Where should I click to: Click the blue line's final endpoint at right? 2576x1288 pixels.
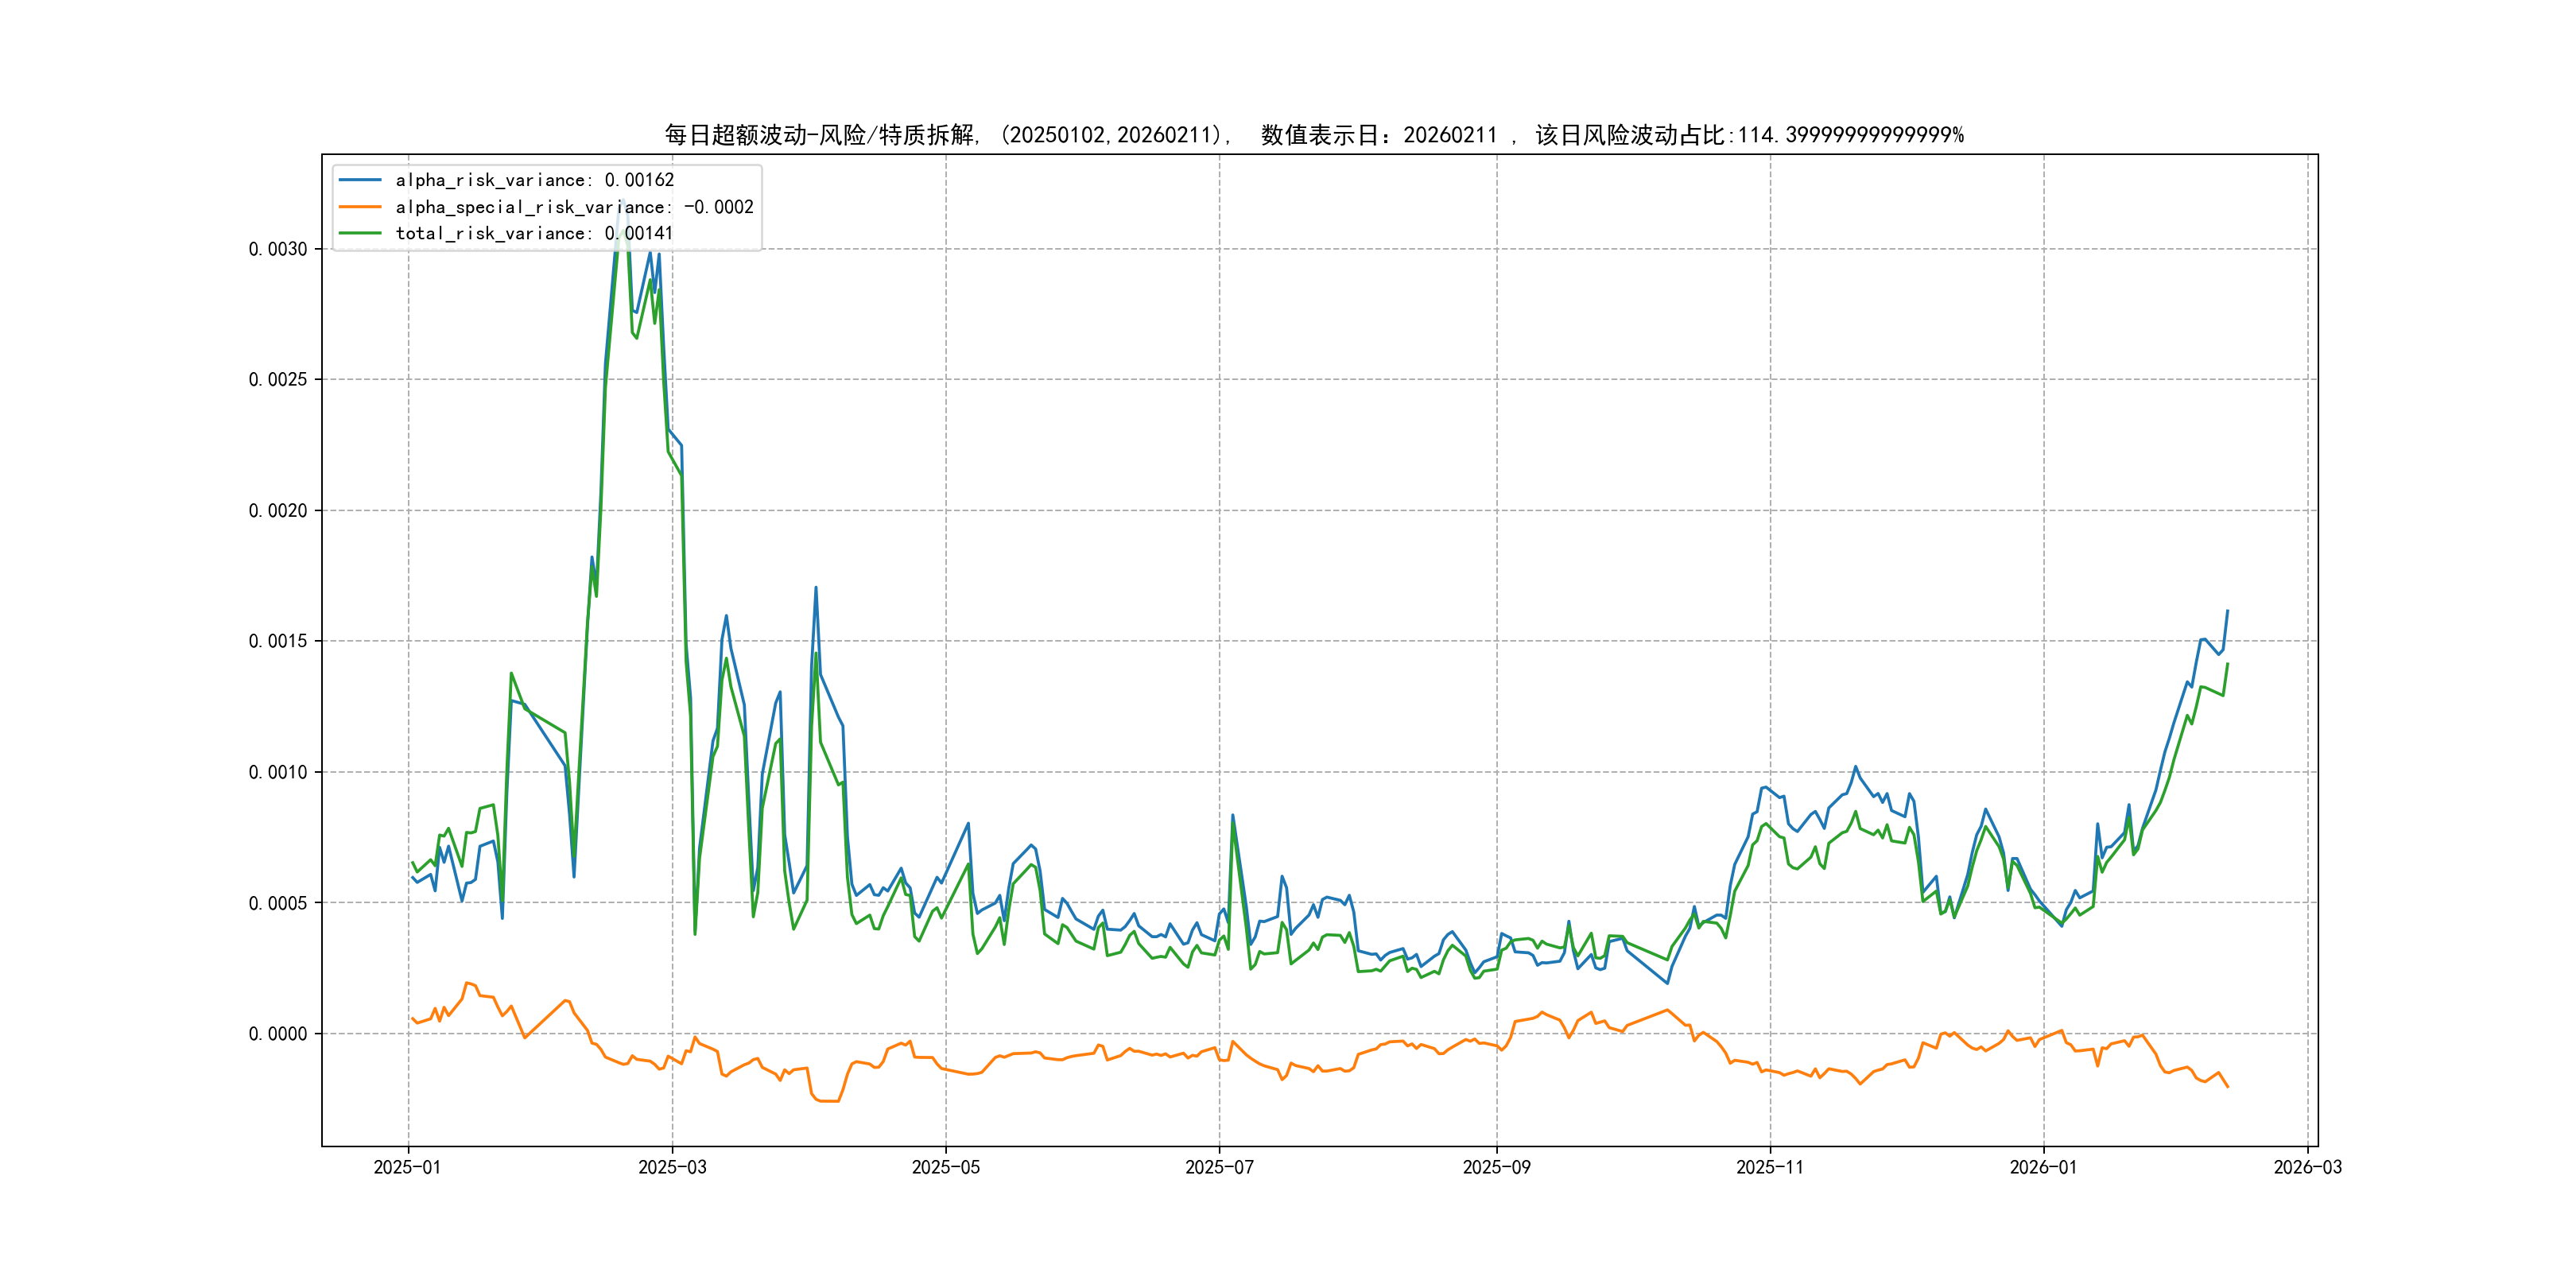2227,611
